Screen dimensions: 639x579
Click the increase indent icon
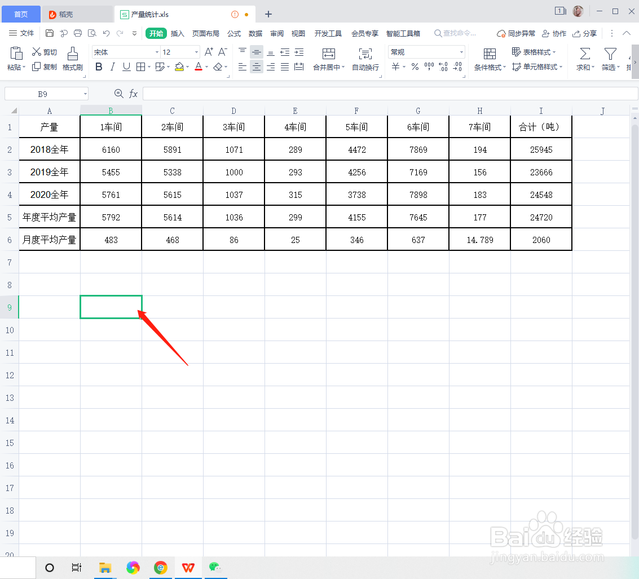coord(299,52)
